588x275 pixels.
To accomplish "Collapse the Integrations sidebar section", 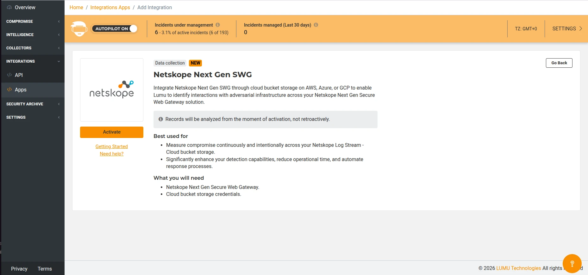I will (32, 61).
